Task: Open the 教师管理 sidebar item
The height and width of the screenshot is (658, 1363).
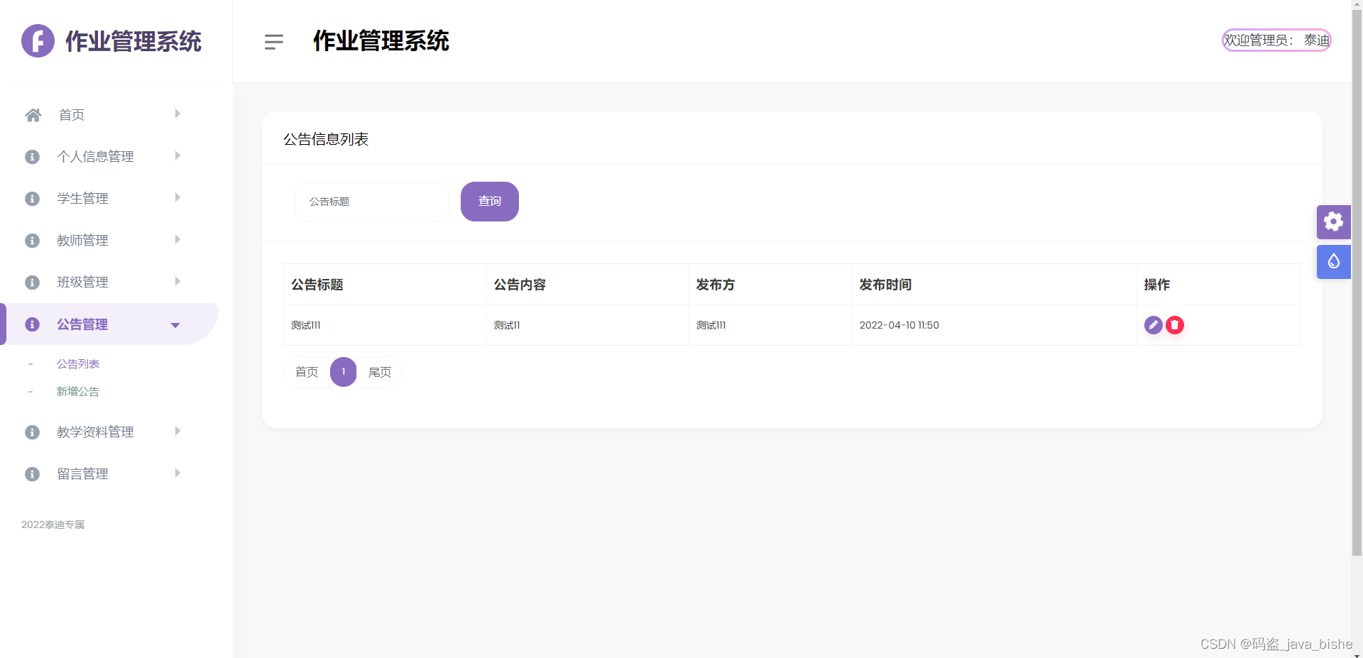Action: pyautogui.click(x=109, y=241)
